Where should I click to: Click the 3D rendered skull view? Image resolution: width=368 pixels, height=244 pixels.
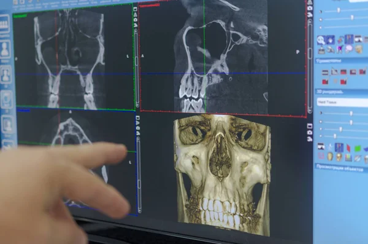pos(222,175)
